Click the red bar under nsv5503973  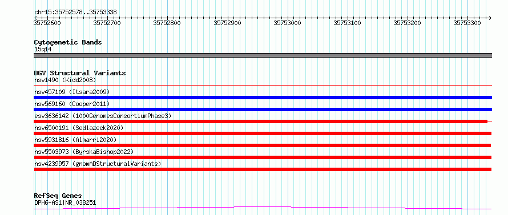click(263, 157)
